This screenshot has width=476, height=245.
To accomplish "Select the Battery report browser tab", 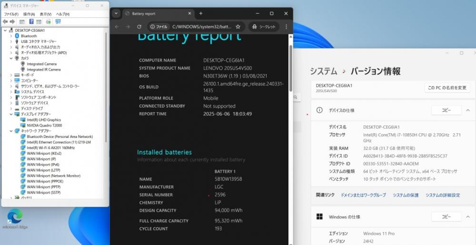I will (158, 14).
